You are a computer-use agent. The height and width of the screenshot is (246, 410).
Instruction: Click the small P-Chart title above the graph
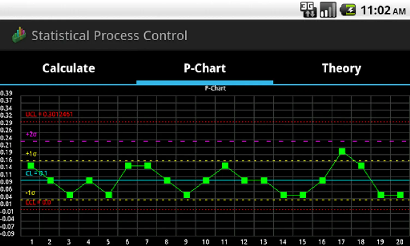[x=215, y=88]
